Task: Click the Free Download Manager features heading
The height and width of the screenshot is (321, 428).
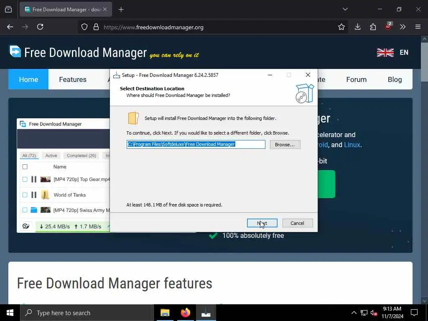Action: coord(115,283)
